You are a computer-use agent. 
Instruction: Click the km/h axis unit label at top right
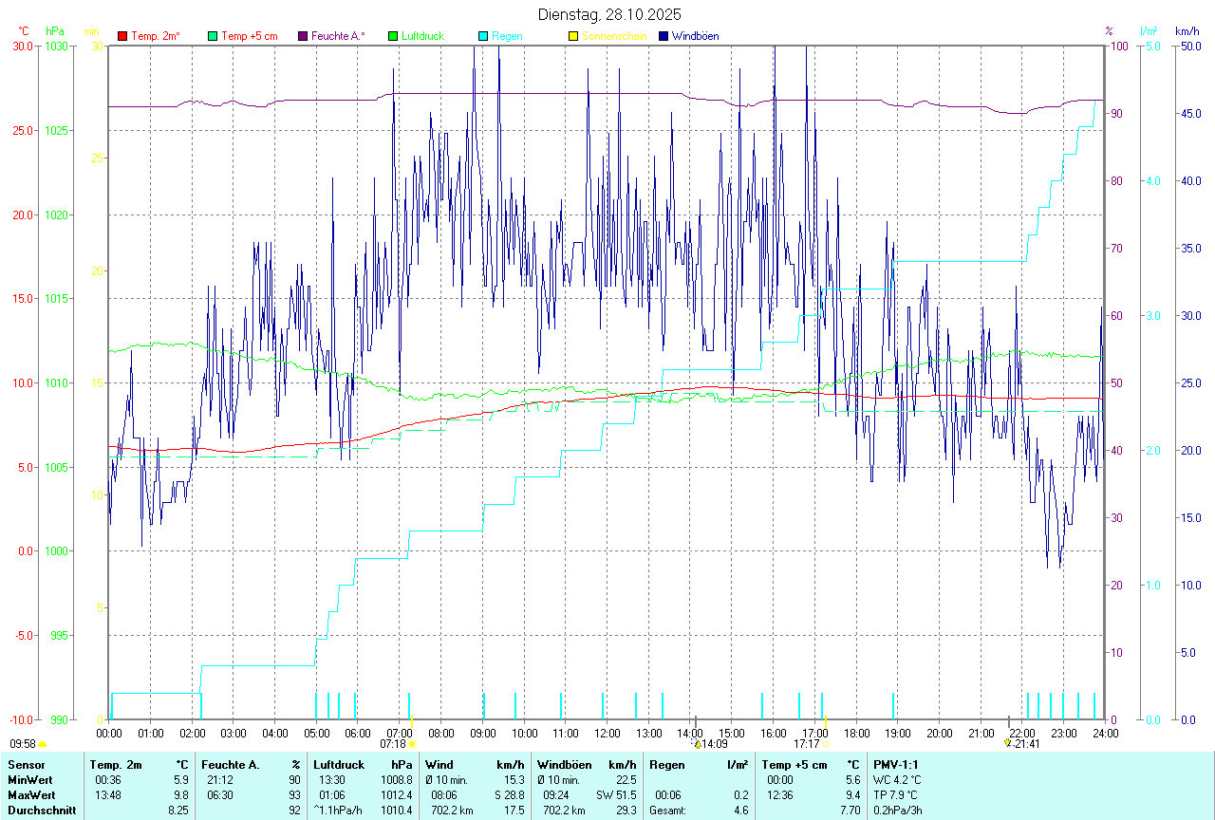[1187, 31]
